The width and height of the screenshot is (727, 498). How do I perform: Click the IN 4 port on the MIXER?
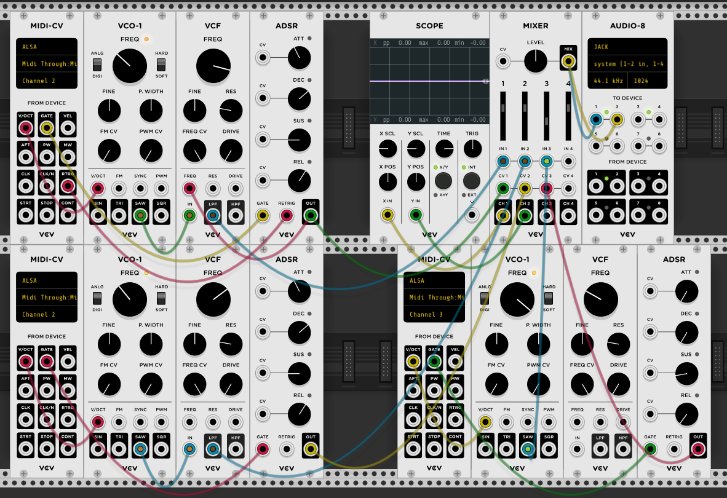568,161
